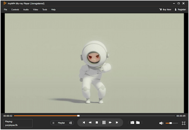Mute audio with speaker icon
Screen dimensions: 189x130
(x=161, y=123)
